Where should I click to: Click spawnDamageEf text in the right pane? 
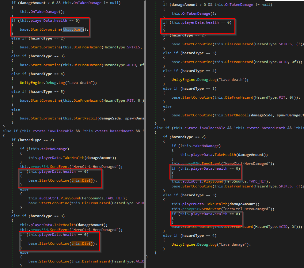point(290,115)
